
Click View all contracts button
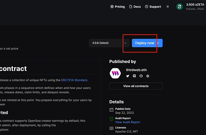click(136, 86)
